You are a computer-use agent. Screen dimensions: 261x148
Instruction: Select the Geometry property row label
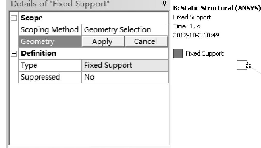point(50,42)
